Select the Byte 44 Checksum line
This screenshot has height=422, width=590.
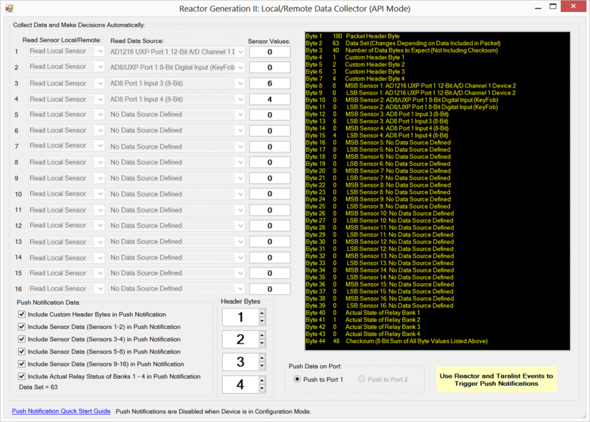(x=396, y=341)
